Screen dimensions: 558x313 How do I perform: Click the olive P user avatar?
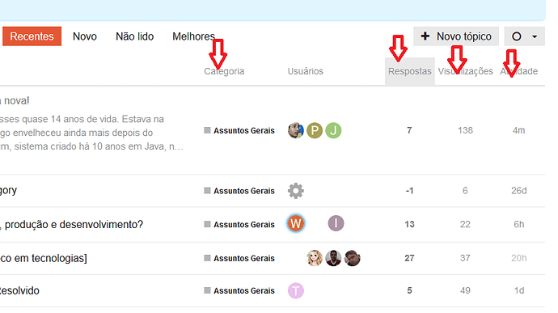coord(315,130)
